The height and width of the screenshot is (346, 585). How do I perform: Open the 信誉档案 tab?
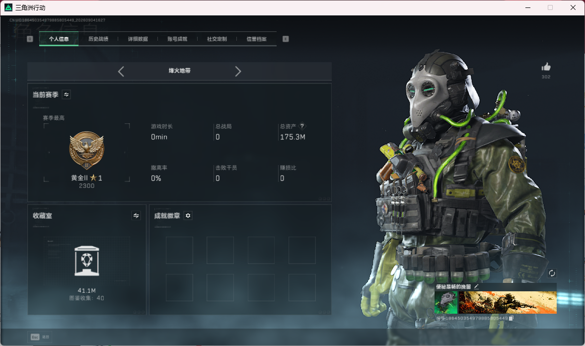(256, 39)
